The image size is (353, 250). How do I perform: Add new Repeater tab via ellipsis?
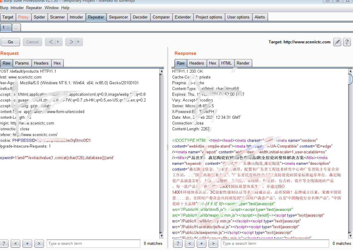tap(16, 28)
